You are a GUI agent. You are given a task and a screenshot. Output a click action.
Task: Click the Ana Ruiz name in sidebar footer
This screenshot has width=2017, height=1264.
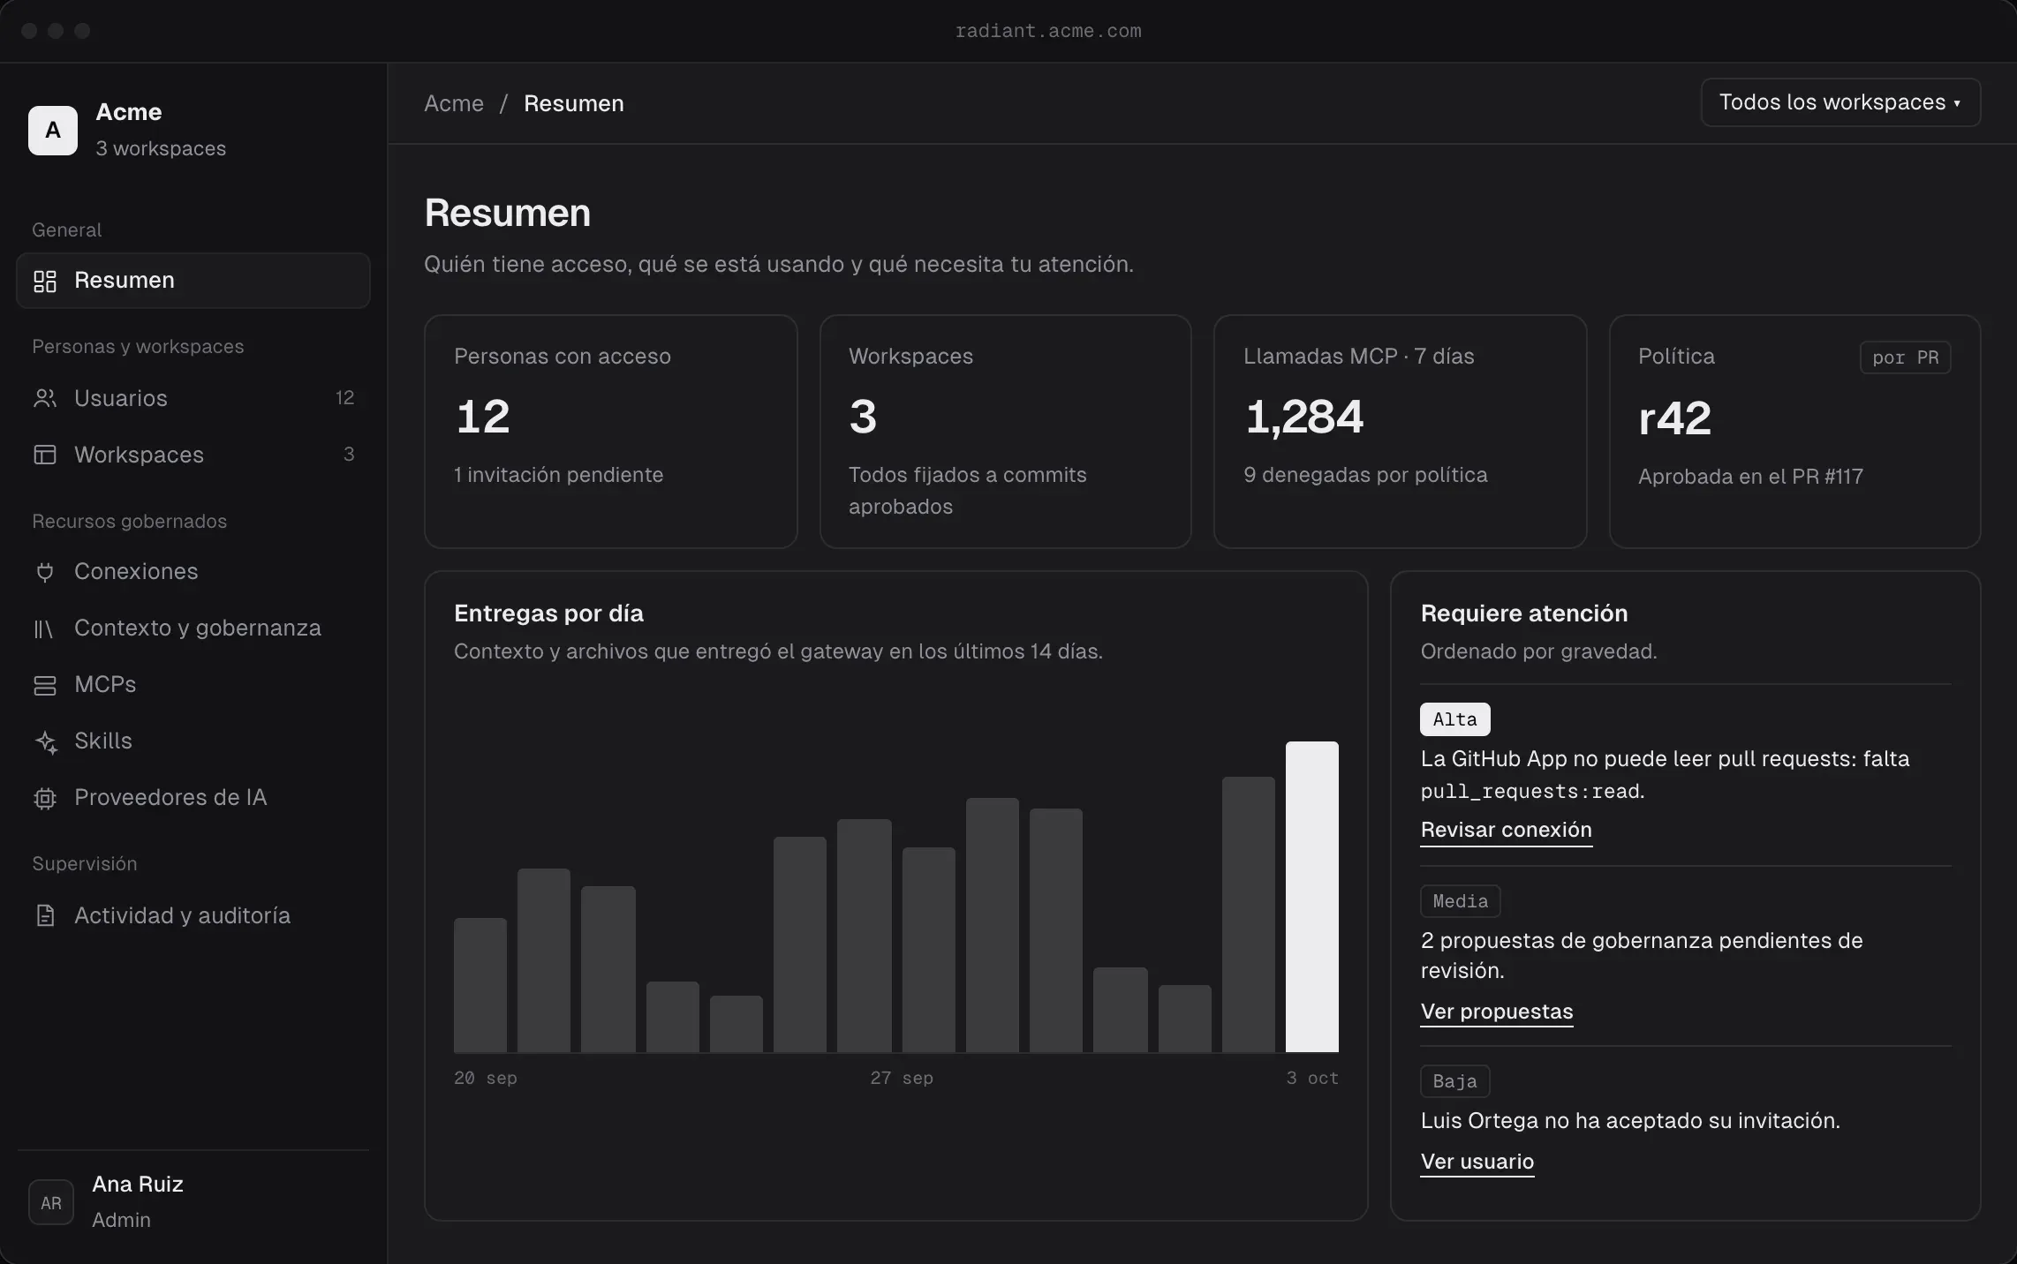point(138,1185)
